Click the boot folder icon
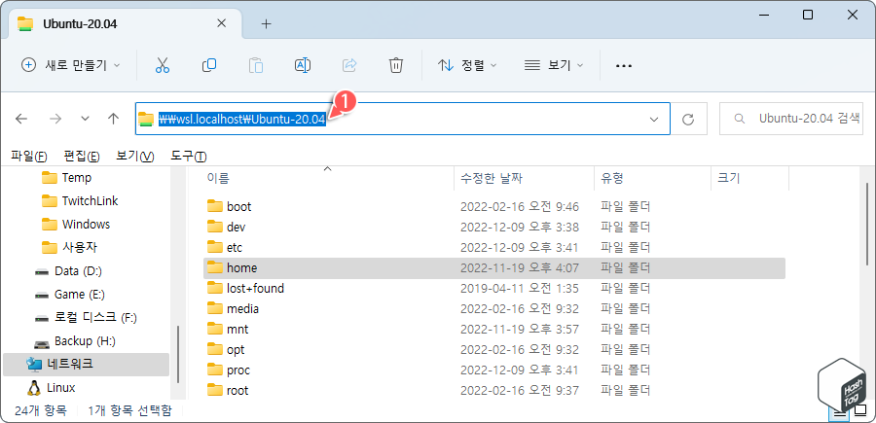This screenshot has width=876, height=423. point(215,206)
